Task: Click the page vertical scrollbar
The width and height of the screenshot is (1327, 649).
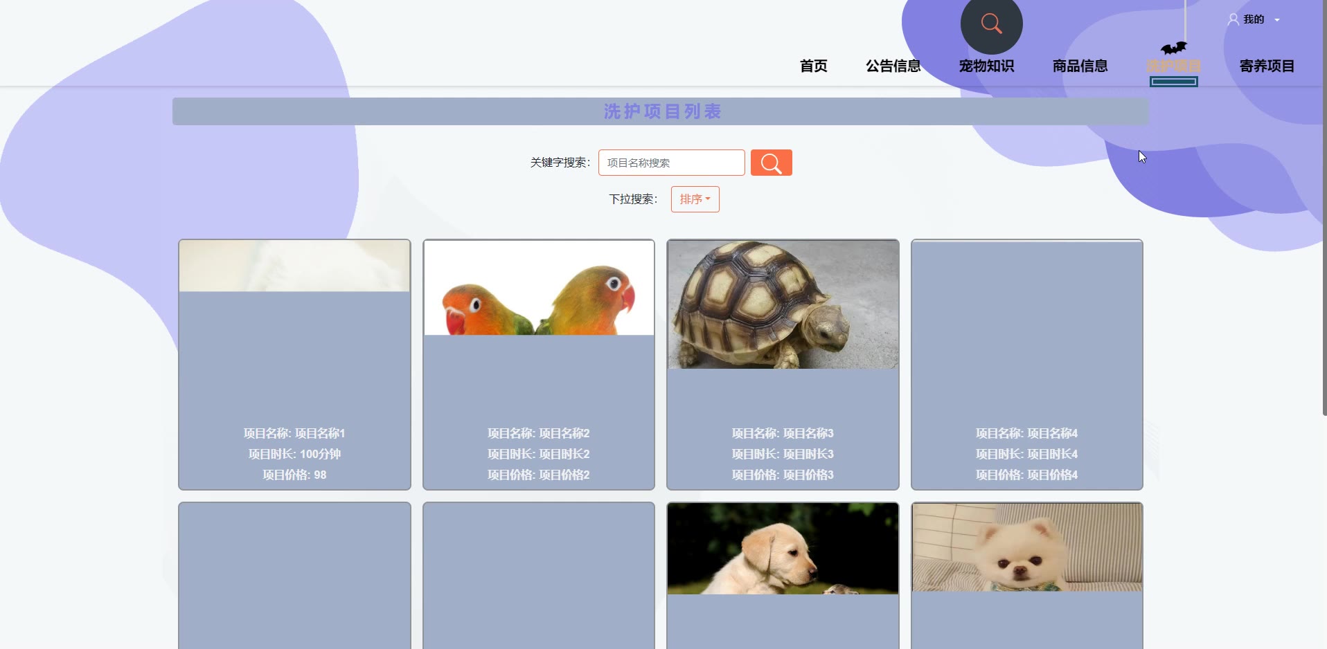Action: pos(1324,208)
